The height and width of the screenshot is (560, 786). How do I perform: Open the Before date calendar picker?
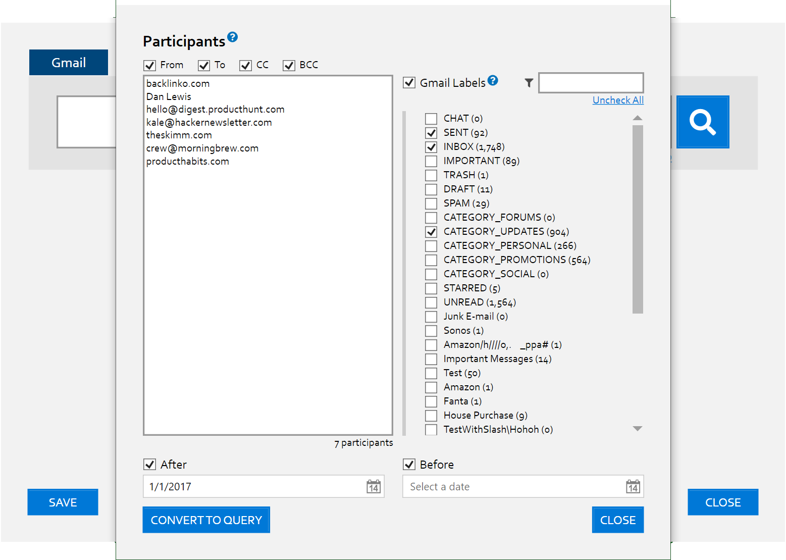[633, 487]
